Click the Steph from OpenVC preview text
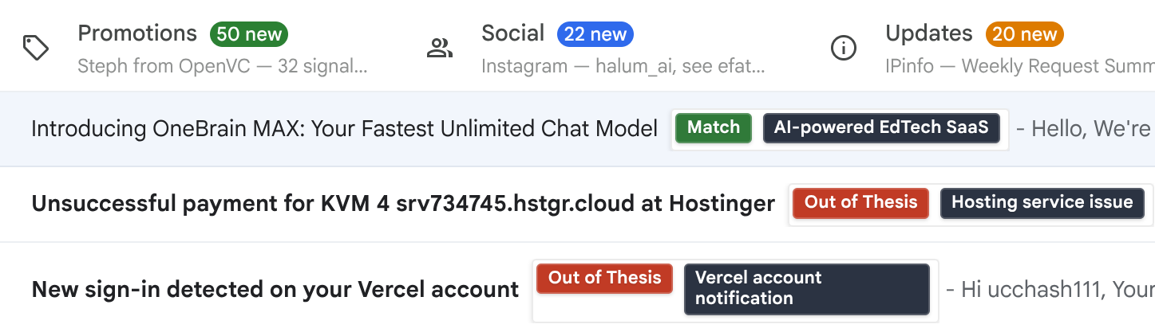 [x=223, y=67]
